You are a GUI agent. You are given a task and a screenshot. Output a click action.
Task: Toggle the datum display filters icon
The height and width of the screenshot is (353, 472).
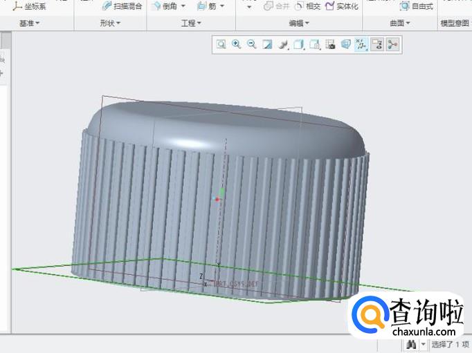pos(361,44)
